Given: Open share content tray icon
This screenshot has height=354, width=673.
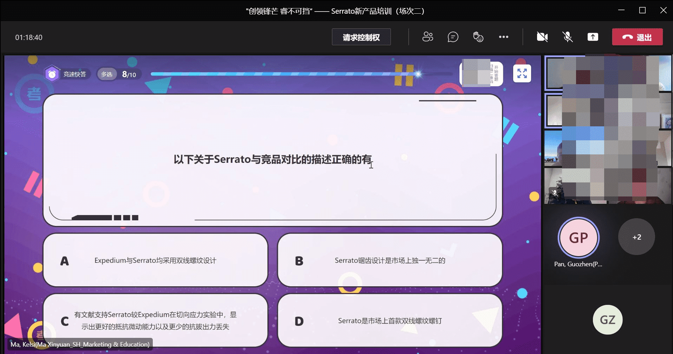Looking at the screenshot, I should (593, 37).
